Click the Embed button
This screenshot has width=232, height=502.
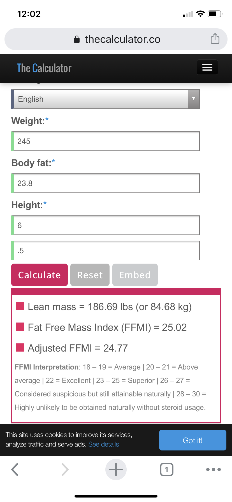(135, 275)
